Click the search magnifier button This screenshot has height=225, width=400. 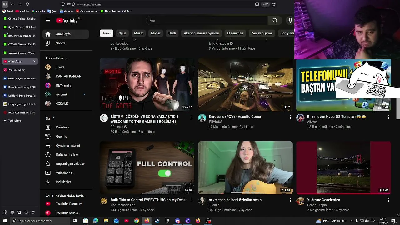click(x=275, y=21)
